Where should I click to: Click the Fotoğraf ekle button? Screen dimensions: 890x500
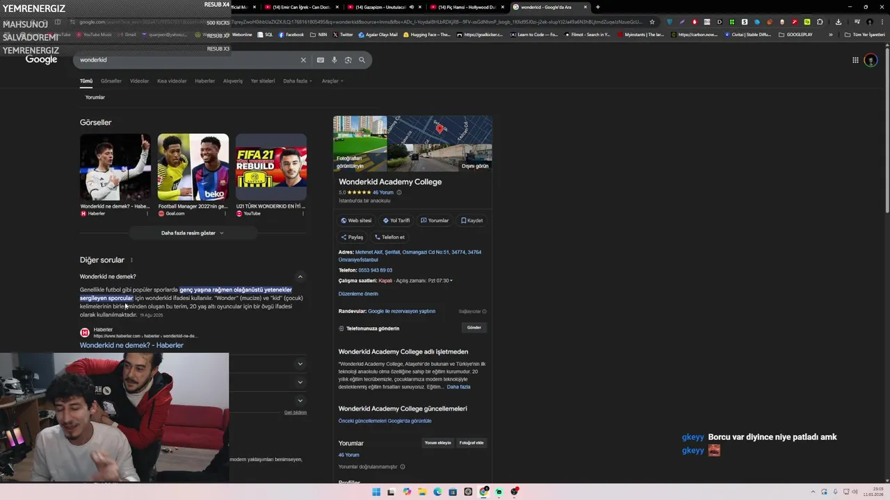(471, 443)
